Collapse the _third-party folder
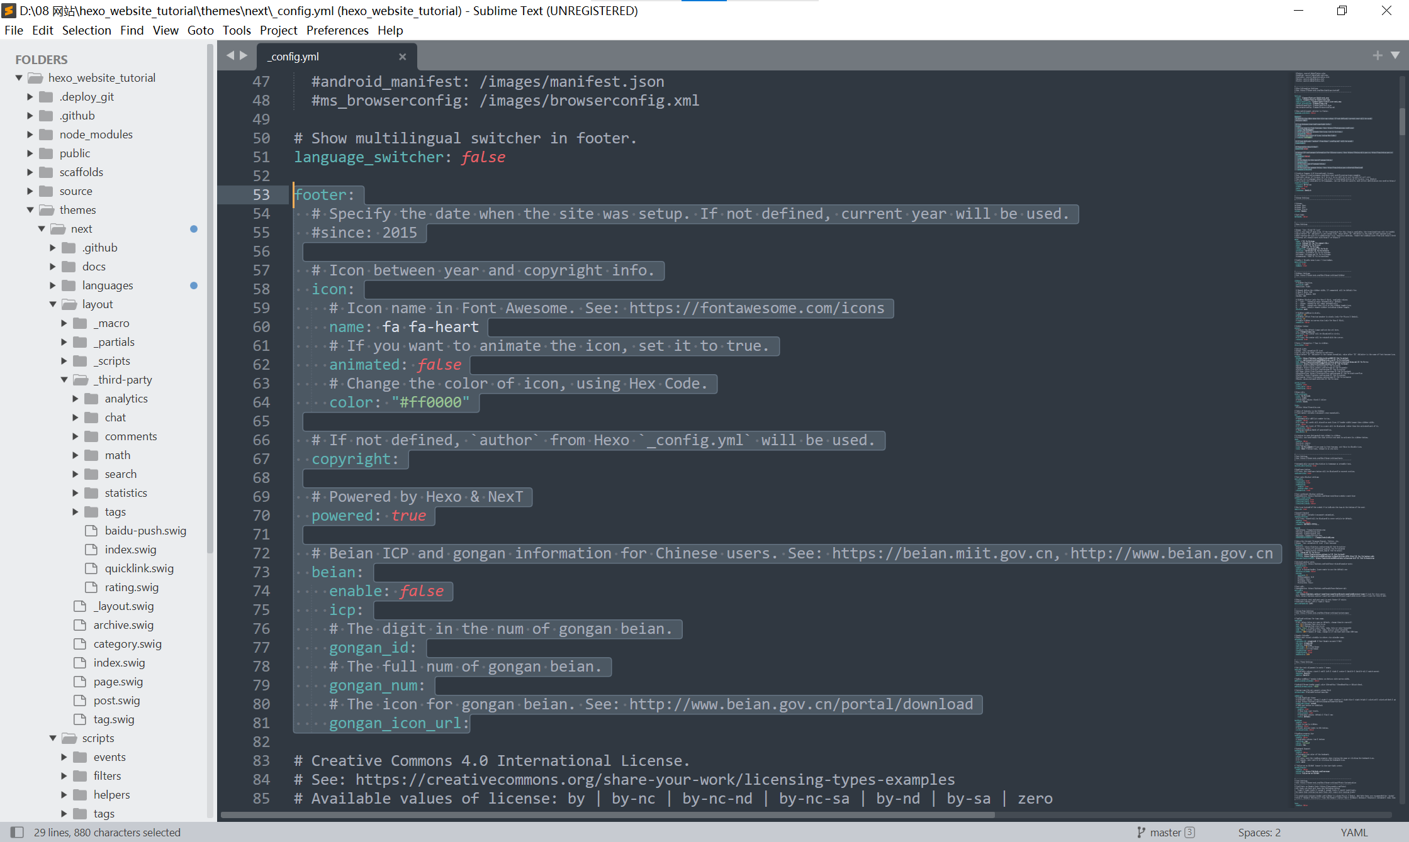The height and width of the screenshot is (842, 1409). [x=64, y=380]
